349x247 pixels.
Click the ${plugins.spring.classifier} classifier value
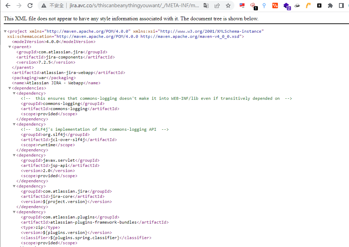[x=85, y=238]
